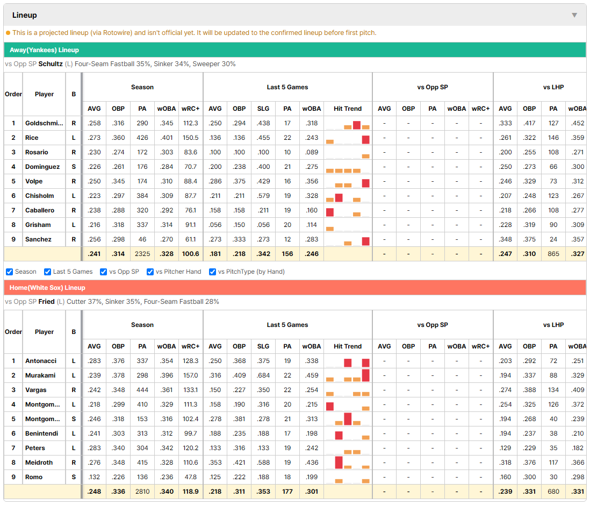Click orange projected lineup warning dot
The width and height of the screenshot is (590, 505).
[x=8, y=33]
